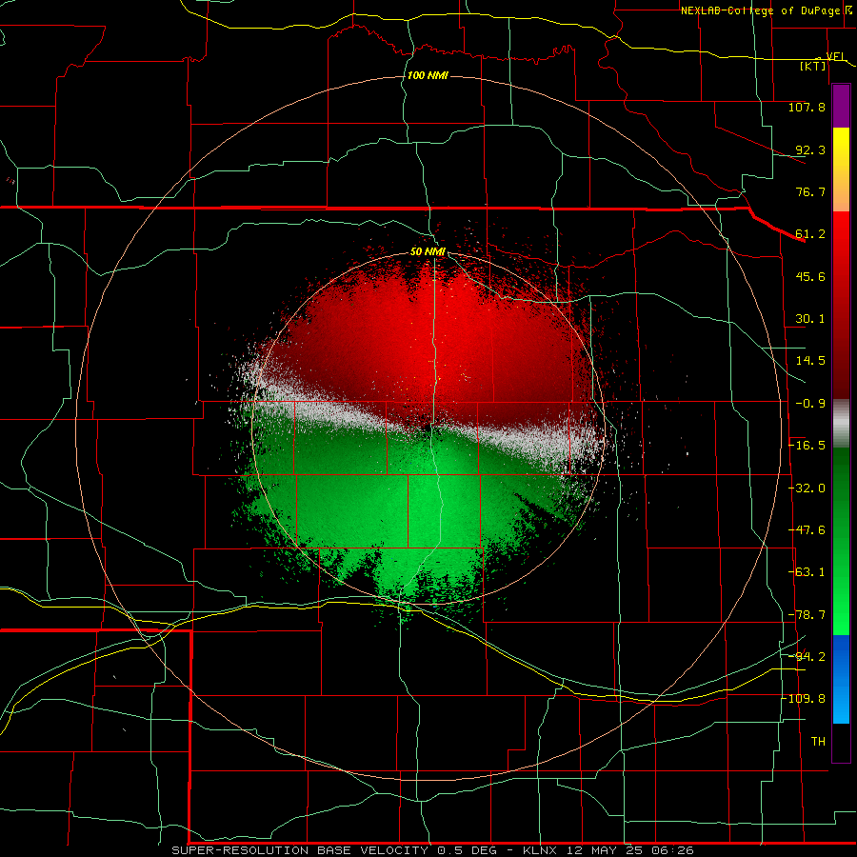This screenshot has height=857, width=857.
Task: Click the 107.8 value on velocity scale
Action: click(x=807, y=107)
